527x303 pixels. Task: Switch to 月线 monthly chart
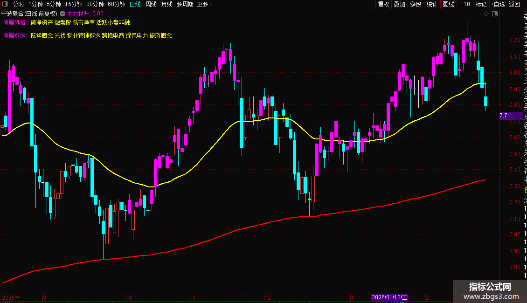click(x=166, y=4)
